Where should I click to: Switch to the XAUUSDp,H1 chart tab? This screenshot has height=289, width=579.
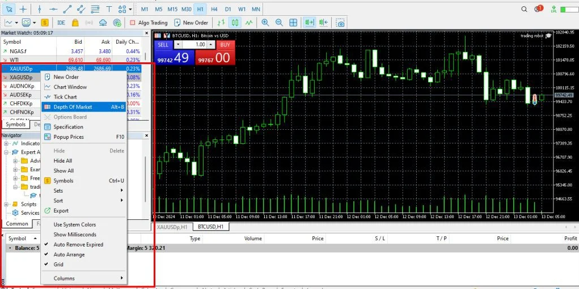[x=173, y=227]
